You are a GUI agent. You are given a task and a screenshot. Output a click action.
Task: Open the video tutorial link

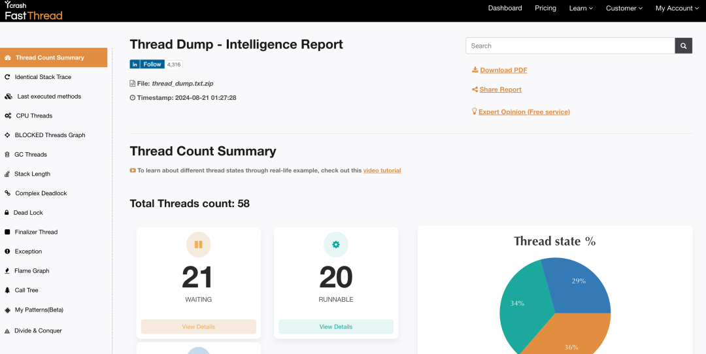(x=382, y=170)
